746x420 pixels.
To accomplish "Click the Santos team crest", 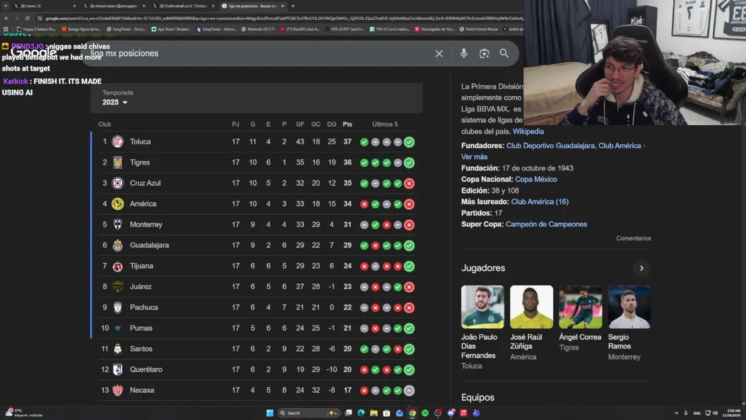I will tap(118, 349).
